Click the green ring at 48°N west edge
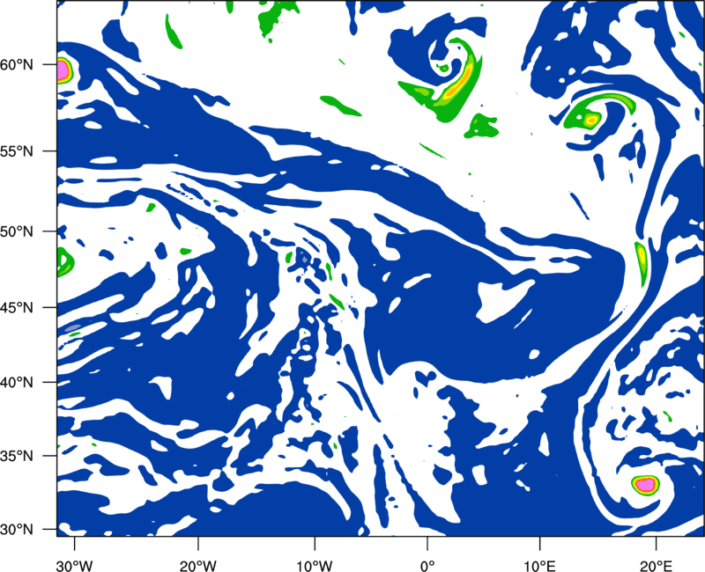 click(64, 261)
